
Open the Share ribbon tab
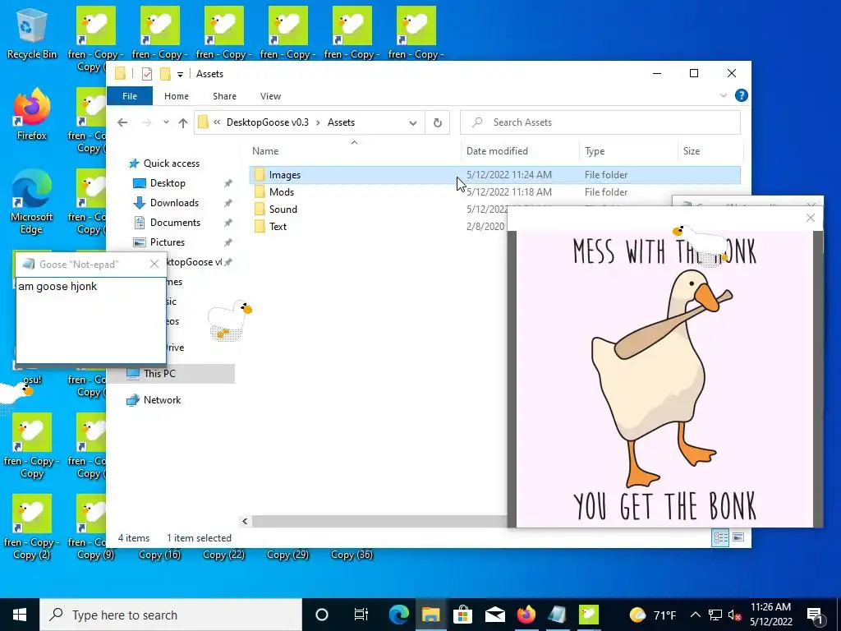click(224, 96)
